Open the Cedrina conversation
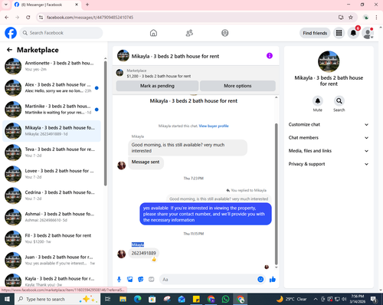This screenshot has height=305, width=383. 51,195
